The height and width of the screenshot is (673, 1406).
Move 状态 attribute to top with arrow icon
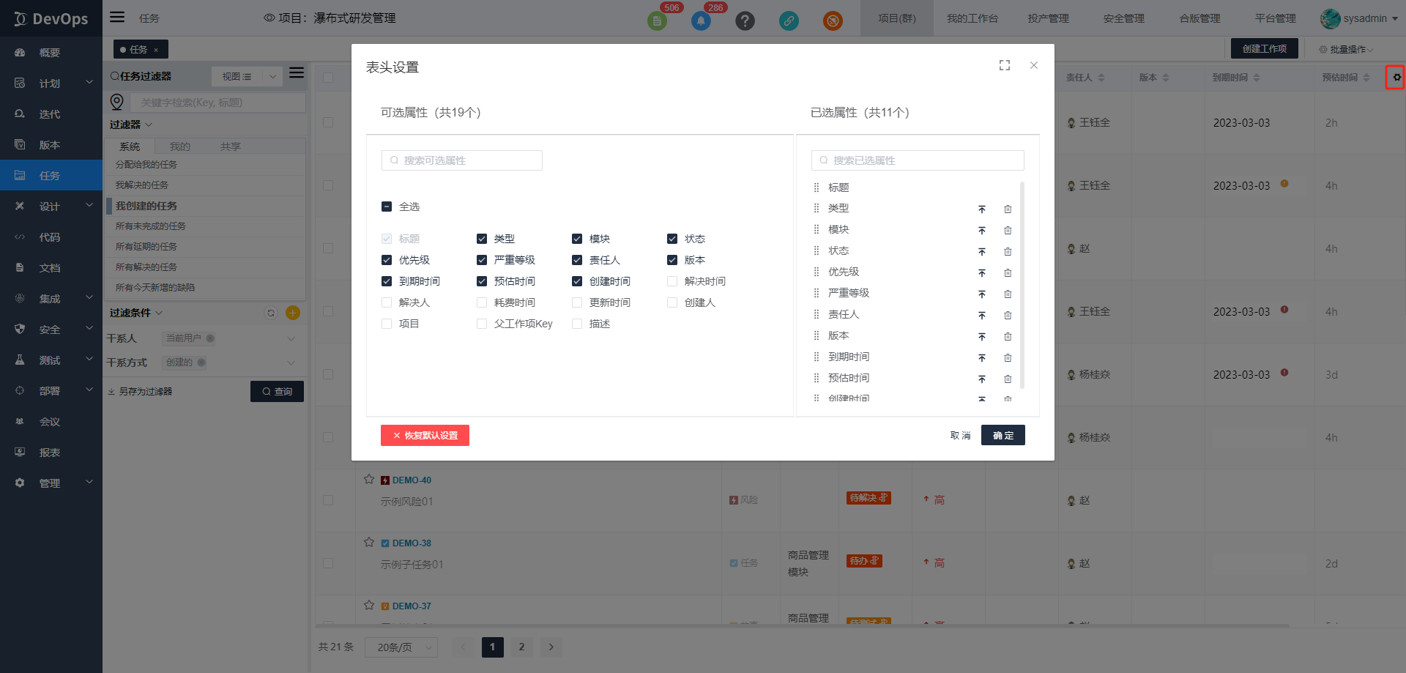point(982,252)
